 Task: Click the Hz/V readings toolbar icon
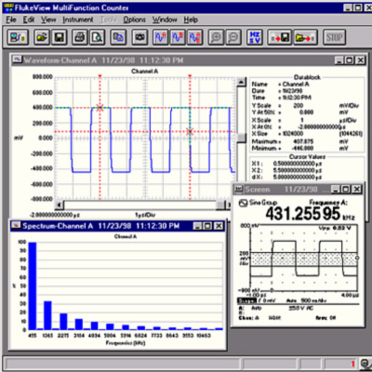tap(255, 37)
